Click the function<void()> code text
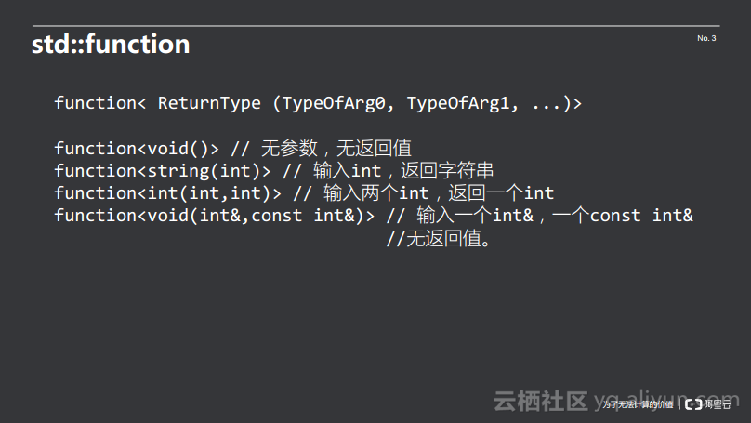Image resolution: width=751 pixels, height=423 pixels. [137, 148]
